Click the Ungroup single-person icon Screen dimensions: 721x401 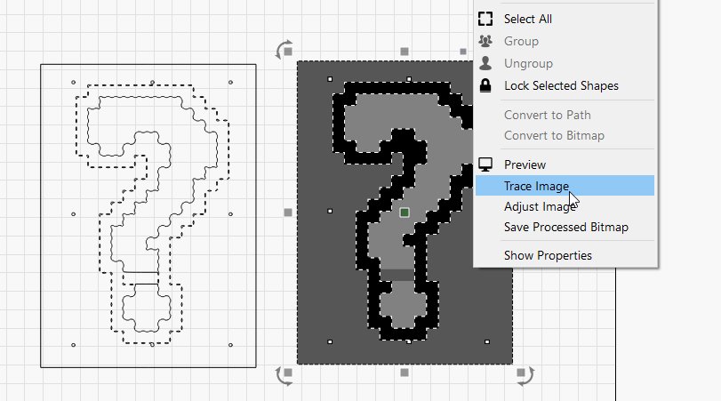tap(485, 63)
